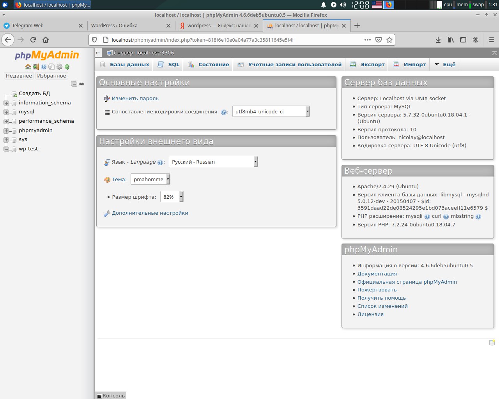Open navigation panel settings gear icon
The height and width of the screenshot is (399, 499).
pos(59,67)
